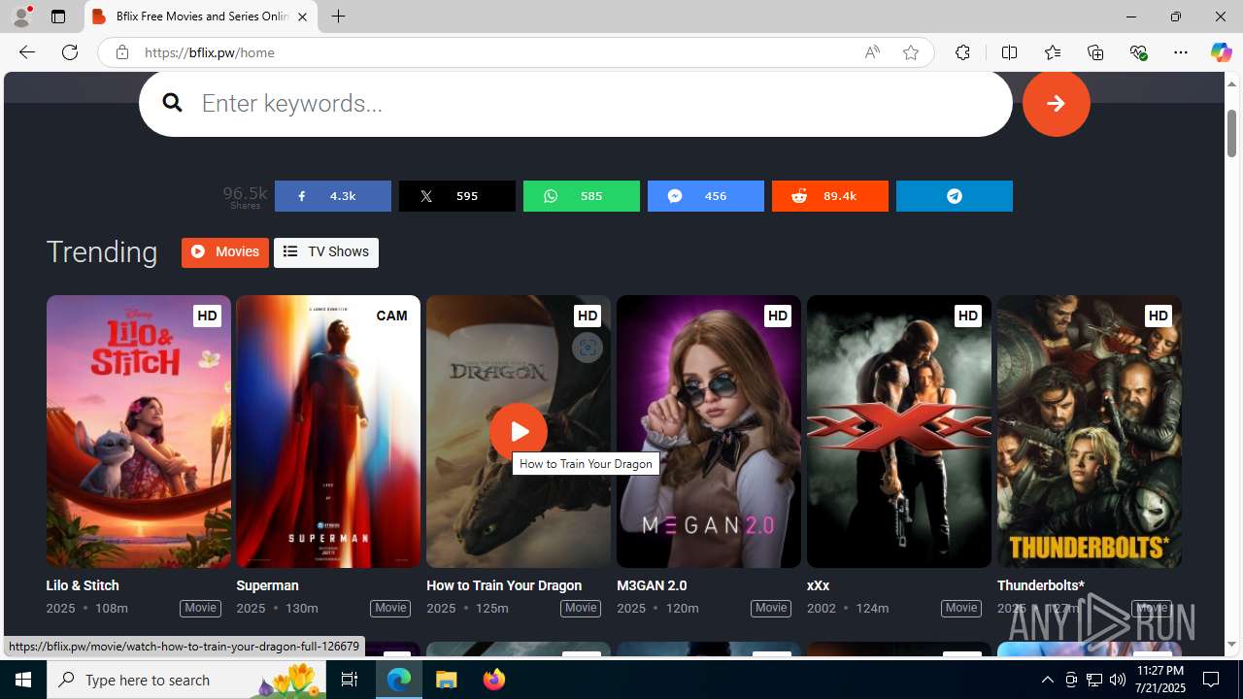Viewport: 1243px width, 699px height.
Task: Click the Enter keywords search field
Action: click(x=575, y=103)
